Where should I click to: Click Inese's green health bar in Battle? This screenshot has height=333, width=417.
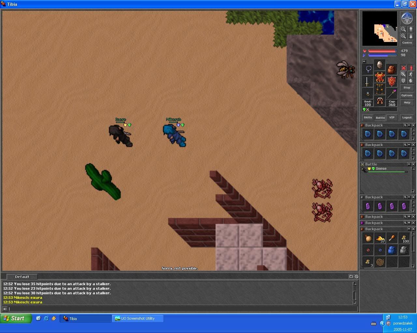tap(387, 172)
